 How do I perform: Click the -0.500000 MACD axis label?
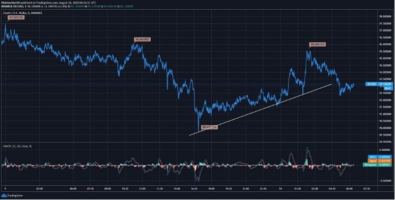[385, 181]
